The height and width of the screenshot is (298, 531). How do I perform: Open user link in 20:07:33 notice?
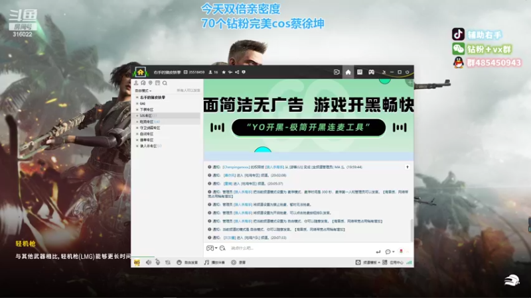tap(230, 238)
